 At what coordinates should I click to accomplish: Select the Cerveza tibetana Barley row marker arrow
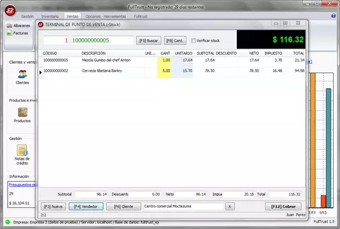(41, 73)
